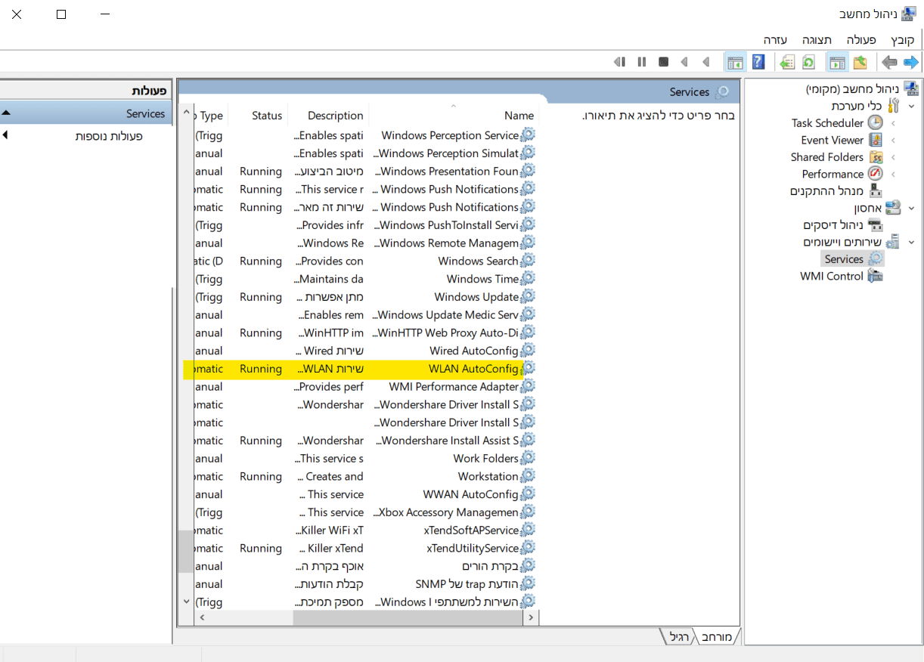
Task: Click the Stop Service square toolbar icon
Action: pyautogui.click(x=663, y=62)
